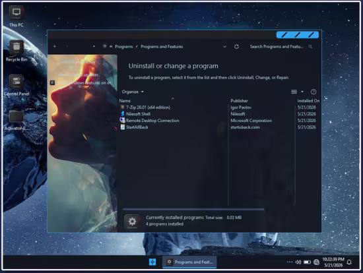
Task: Click the shield icon beside Windows features
Action: point(53,82)
